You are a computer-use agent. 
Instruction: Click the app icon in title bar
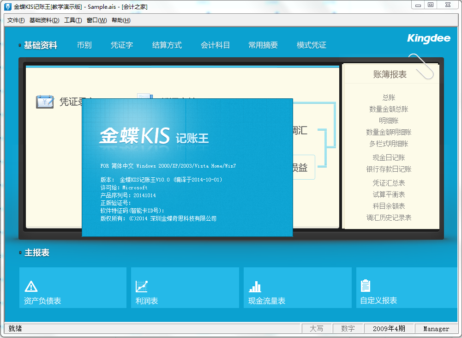click(7, 6)
